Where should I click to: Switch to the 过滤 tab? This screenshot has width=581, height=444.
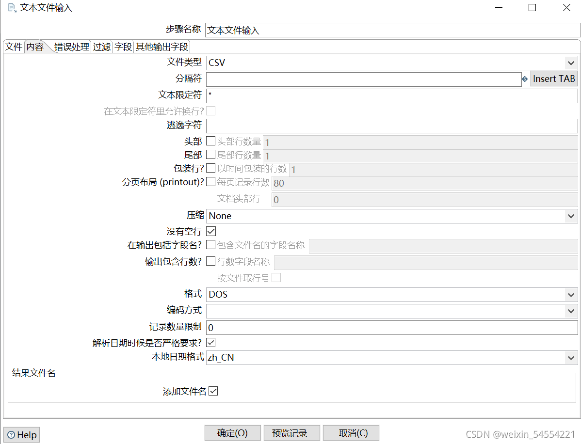[102, 47]
